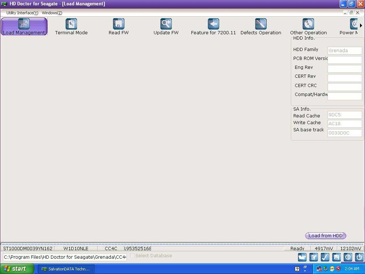This screenshot has height=274, width=365.
Task: Select the Load Management toolbar icon
Action: pyautogui.click(x=24, y=26)
